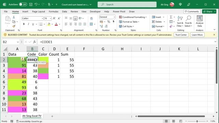219x123 pixels.
Task: Toggle Italic formatting
Action: (x=28, y=24)
